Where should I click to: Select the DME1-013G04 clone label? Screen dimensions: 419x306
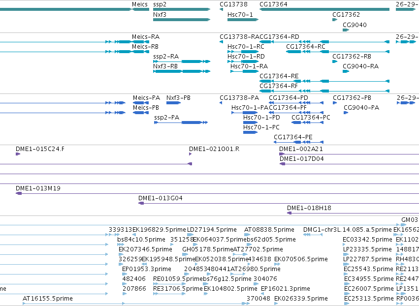161,198
